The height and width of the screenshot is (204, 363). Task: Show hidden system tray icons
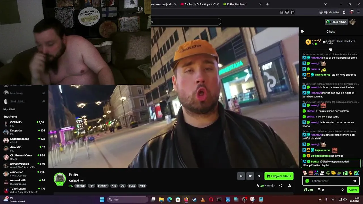click(x=320, y=199)
